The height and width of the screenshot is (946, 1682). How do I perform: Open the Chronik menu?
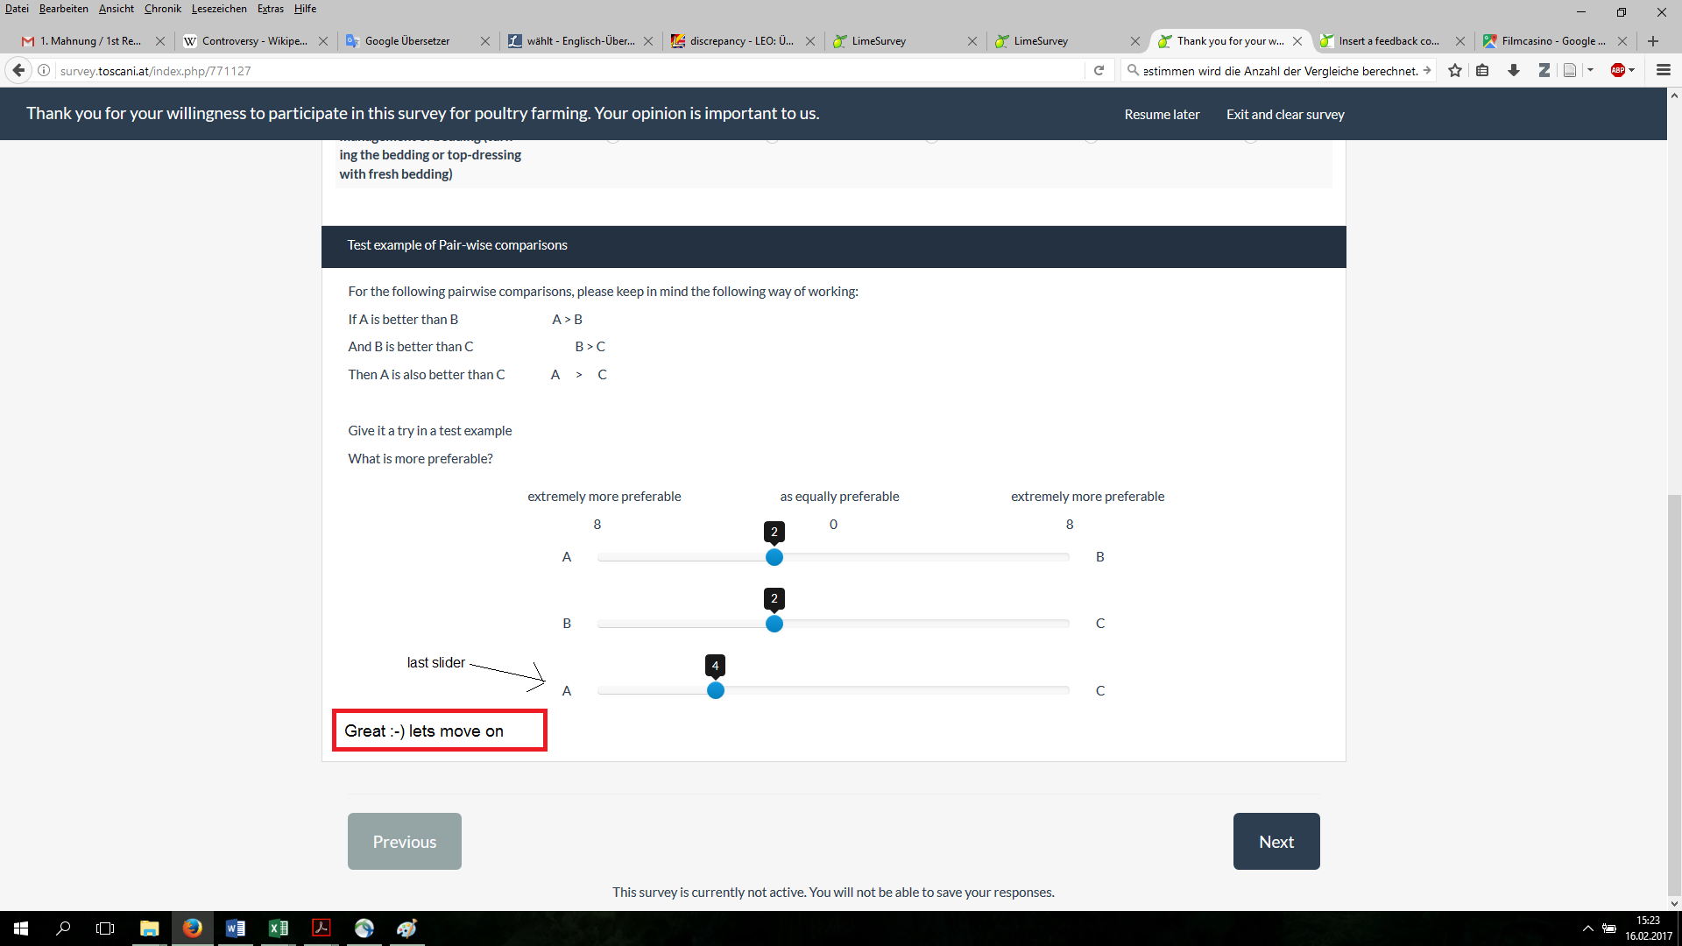pyautogui.click(x=162, y=9)
